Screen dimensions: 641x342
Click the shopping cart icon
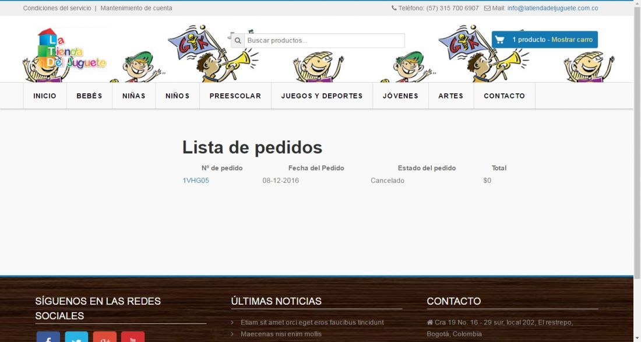(499, 40)
